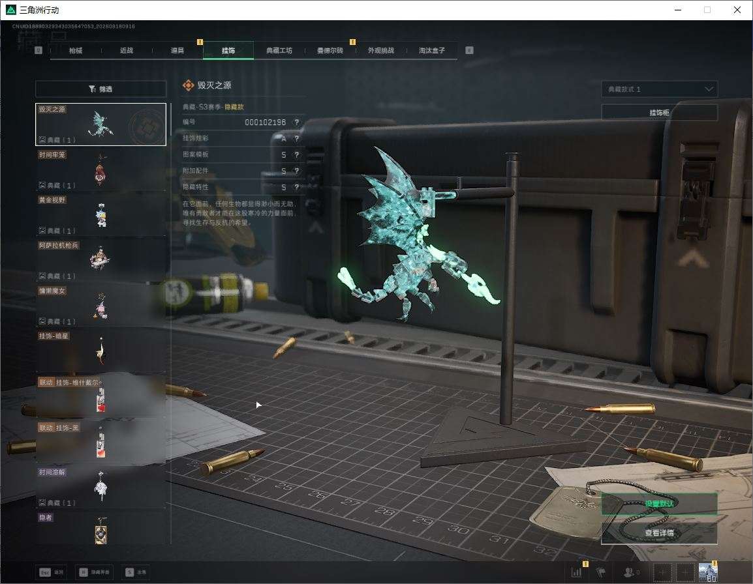Click the 查看详情 button
753x584 pixels.
click(x=659, y=533)
